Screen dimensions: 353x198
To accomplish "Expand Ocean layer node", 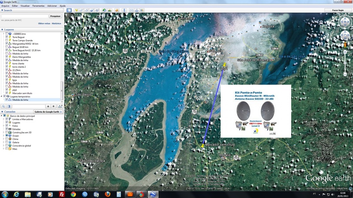I will pos(4,136).
